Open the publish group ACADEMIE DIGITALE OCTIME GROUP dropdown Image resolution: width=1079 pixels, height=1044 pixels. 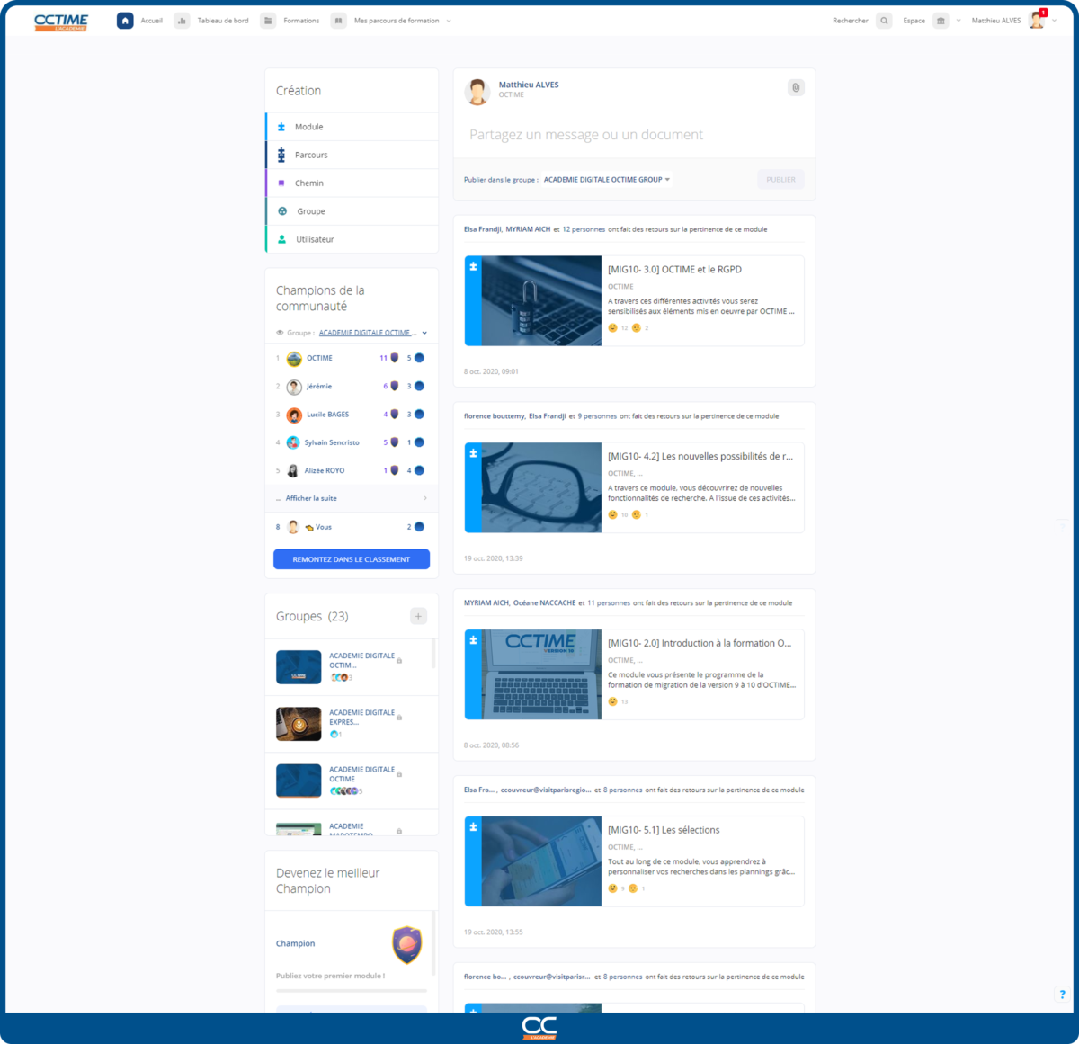coord(607,180)
